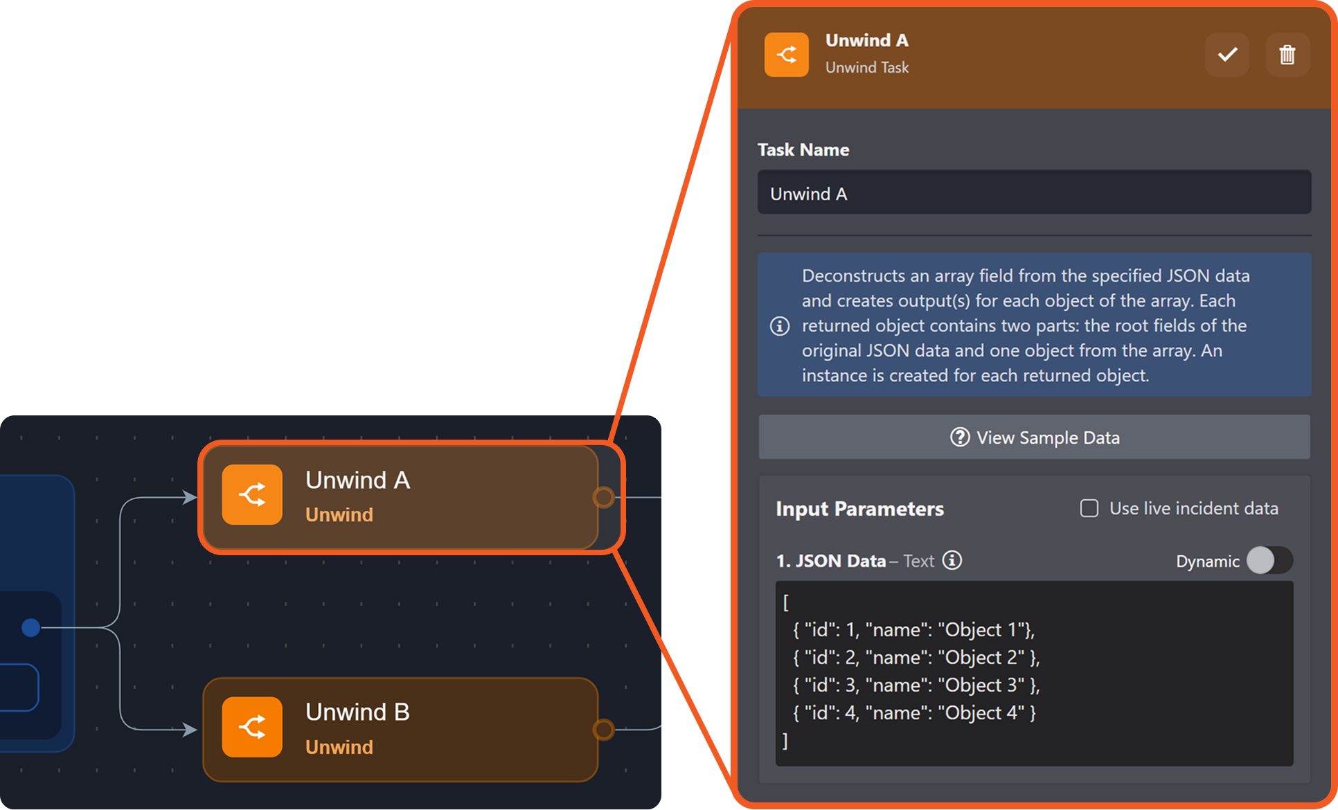
Task: Toggle the Dynamic switch on
Action: [x=1269, y=560]
